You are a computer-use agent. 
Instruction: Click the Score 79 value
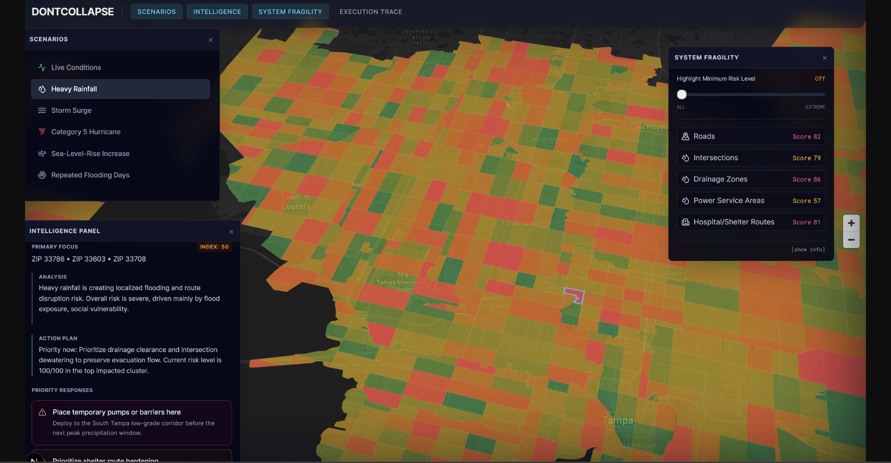(x=806, y=158)
